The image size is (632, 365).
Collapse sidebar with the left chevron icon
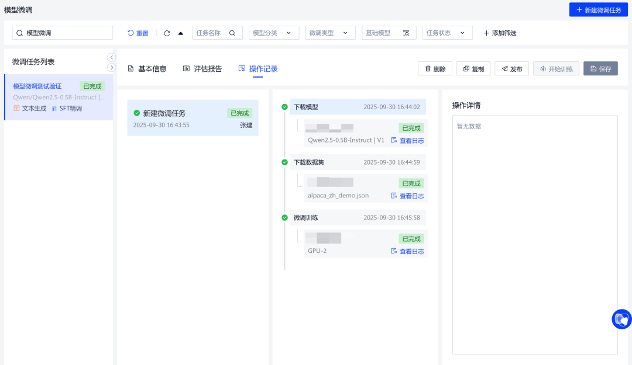(x=111, y=57)
